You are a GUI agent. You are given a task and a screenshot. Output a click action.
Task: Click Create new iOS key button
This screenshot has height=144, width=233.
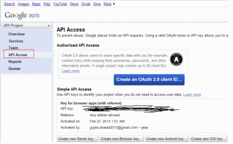208,139
